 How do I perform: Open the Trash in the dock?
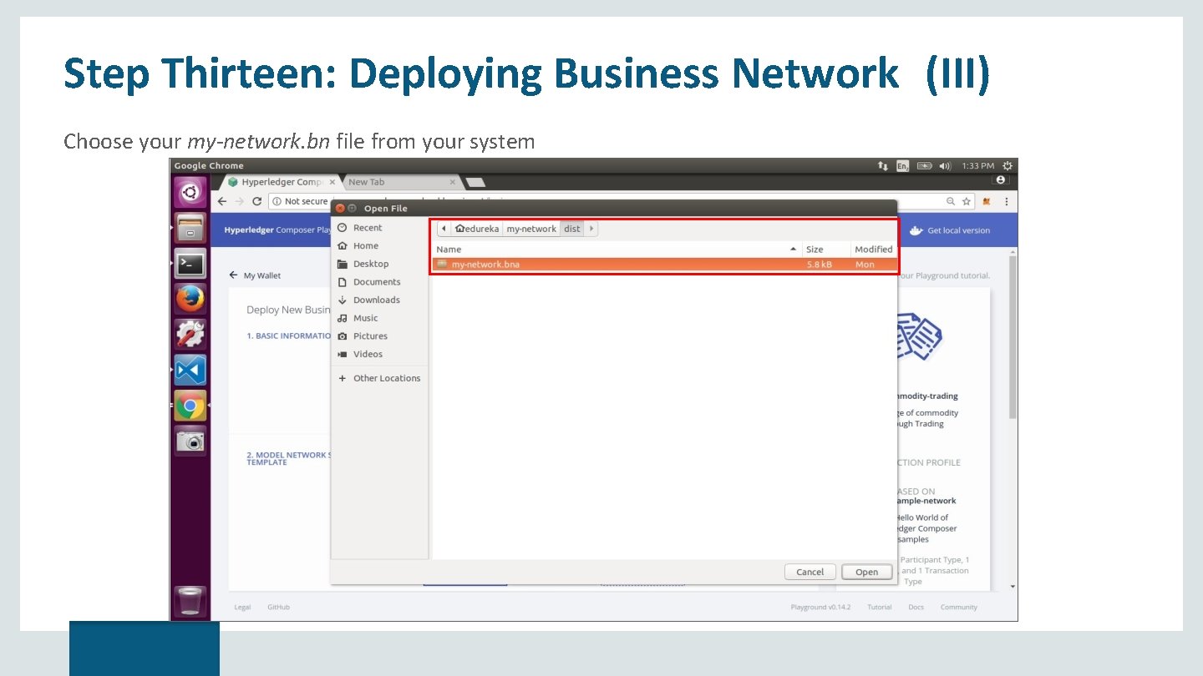point(190,601)
